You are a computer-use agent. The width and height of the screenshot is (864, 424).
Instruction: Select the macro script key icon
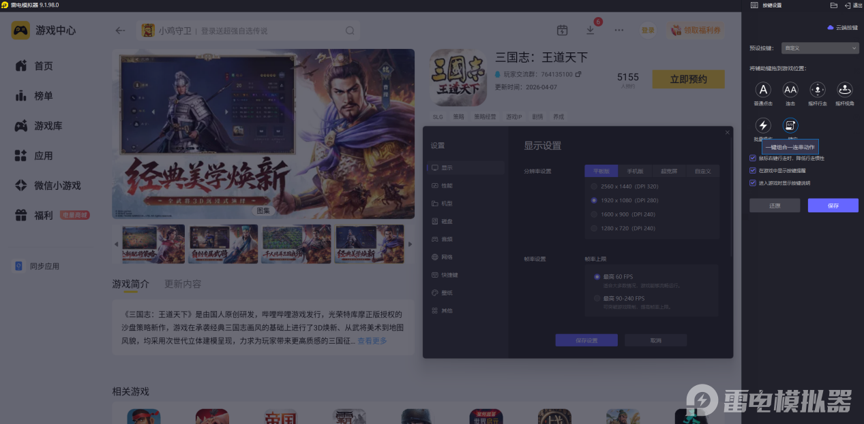pos(790,125)
